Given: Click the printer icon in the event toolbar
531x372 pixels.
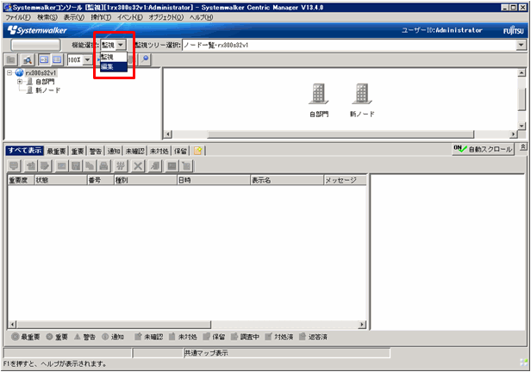Looking at the screenshot, I should [103, 166].
